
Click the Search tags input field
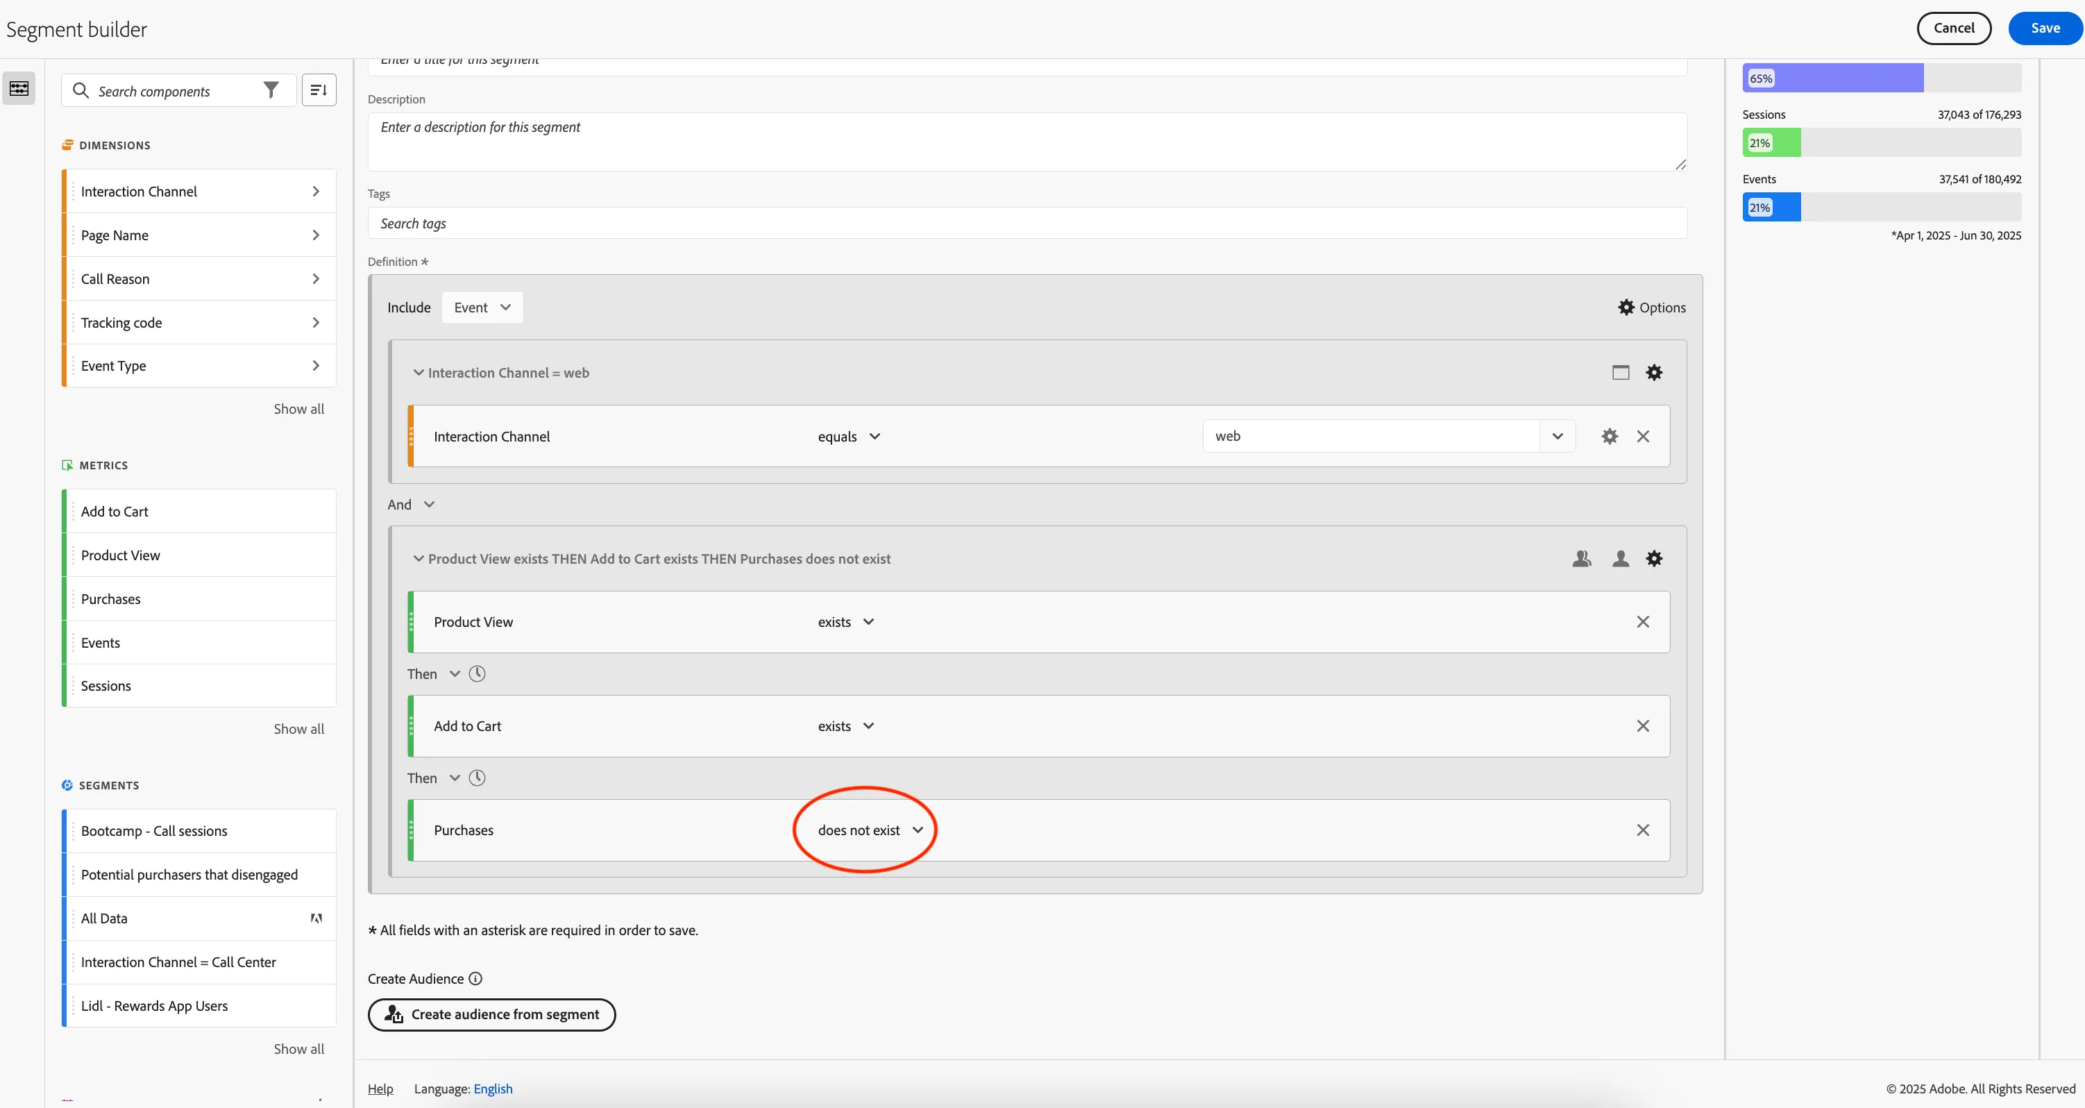[1027, 224]
